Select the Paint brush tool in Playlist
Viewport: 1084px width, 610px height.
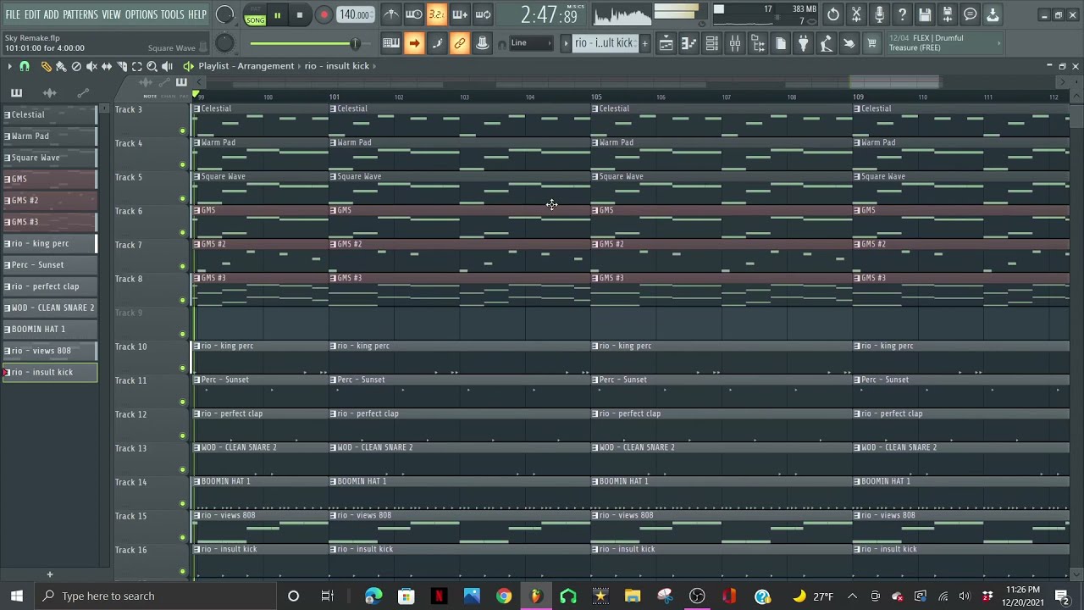point(61,66)
